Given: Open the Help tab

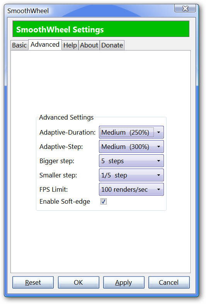Looking at the screenshot, I should coord(70,45).
